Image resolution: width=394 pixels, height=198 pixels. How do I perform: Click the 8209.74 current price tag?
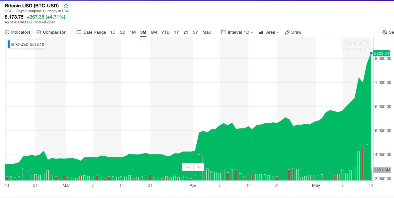point(382,54)
